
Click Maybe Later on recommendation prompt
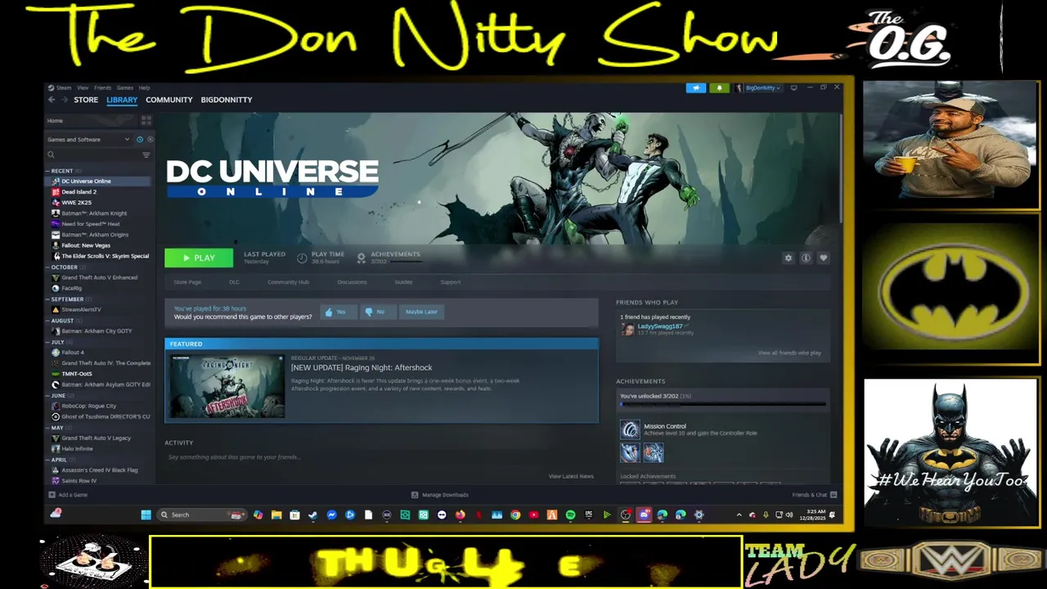(421, 312)
